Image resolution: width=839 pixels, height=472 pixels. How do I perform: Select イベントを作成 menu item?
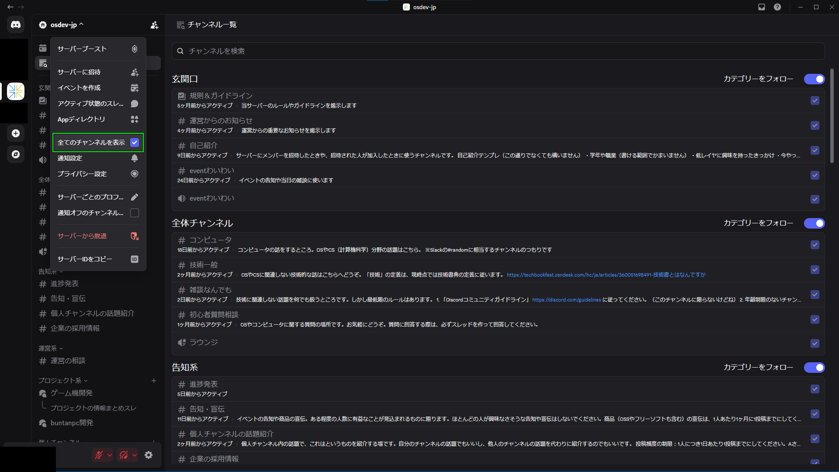(x=98, y=88)
